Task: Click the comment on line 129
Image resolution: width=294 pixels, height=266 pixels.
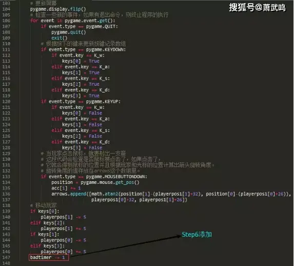Action: 83,154
